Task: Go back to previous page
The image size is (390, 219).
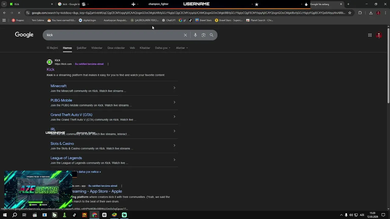Action: click(4, 13)
